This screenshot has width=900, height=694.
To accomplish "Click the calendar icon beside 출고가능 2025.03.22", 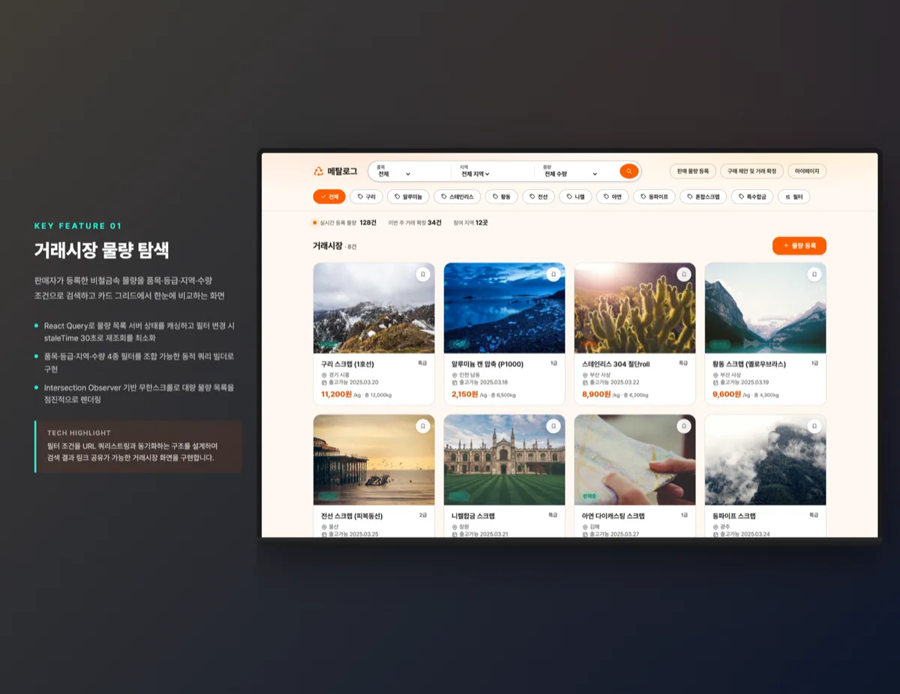I will click(x=585, y=382).
